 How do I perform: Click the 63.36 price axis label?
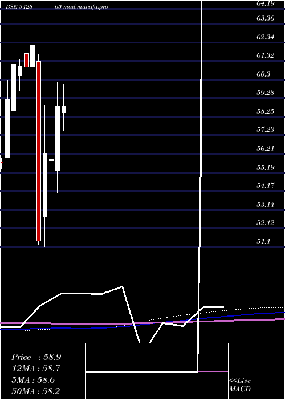coord(266,18)
